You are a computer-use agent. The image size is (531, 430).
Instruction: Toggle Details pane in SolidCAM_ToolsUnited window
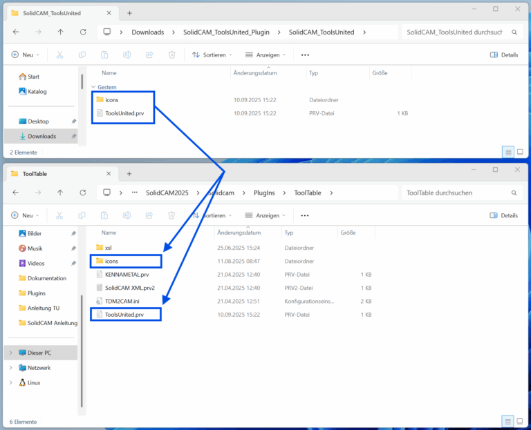504,55
